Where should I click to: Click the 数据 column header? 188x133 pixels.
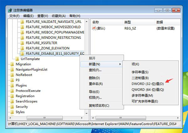coord(168,22)
